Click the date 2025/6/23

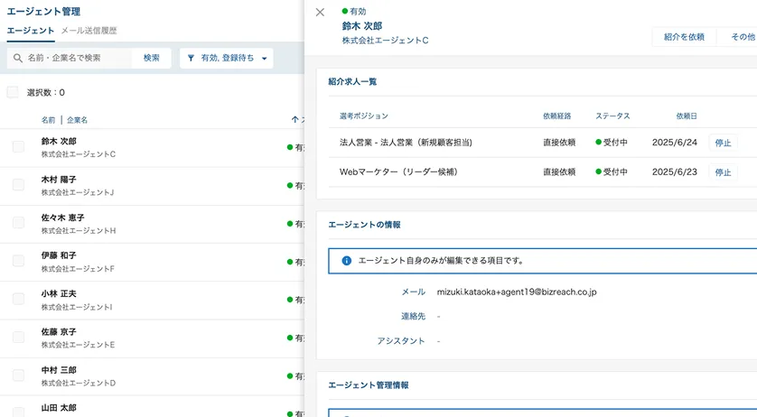[x=675, y=171]
